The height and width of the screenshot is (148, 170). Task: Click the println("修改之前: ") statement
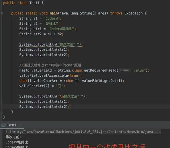click(51, 44)
